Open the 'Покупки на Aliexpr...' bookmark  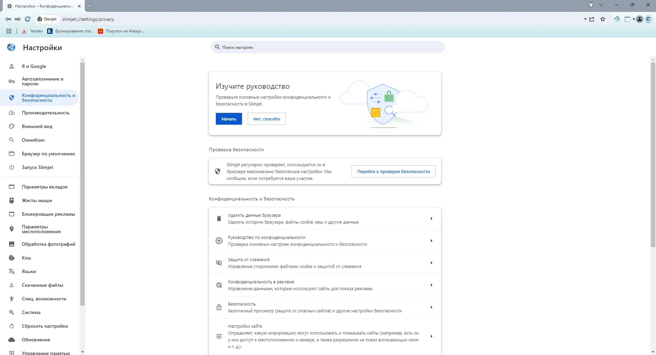[x=121, y=31]
